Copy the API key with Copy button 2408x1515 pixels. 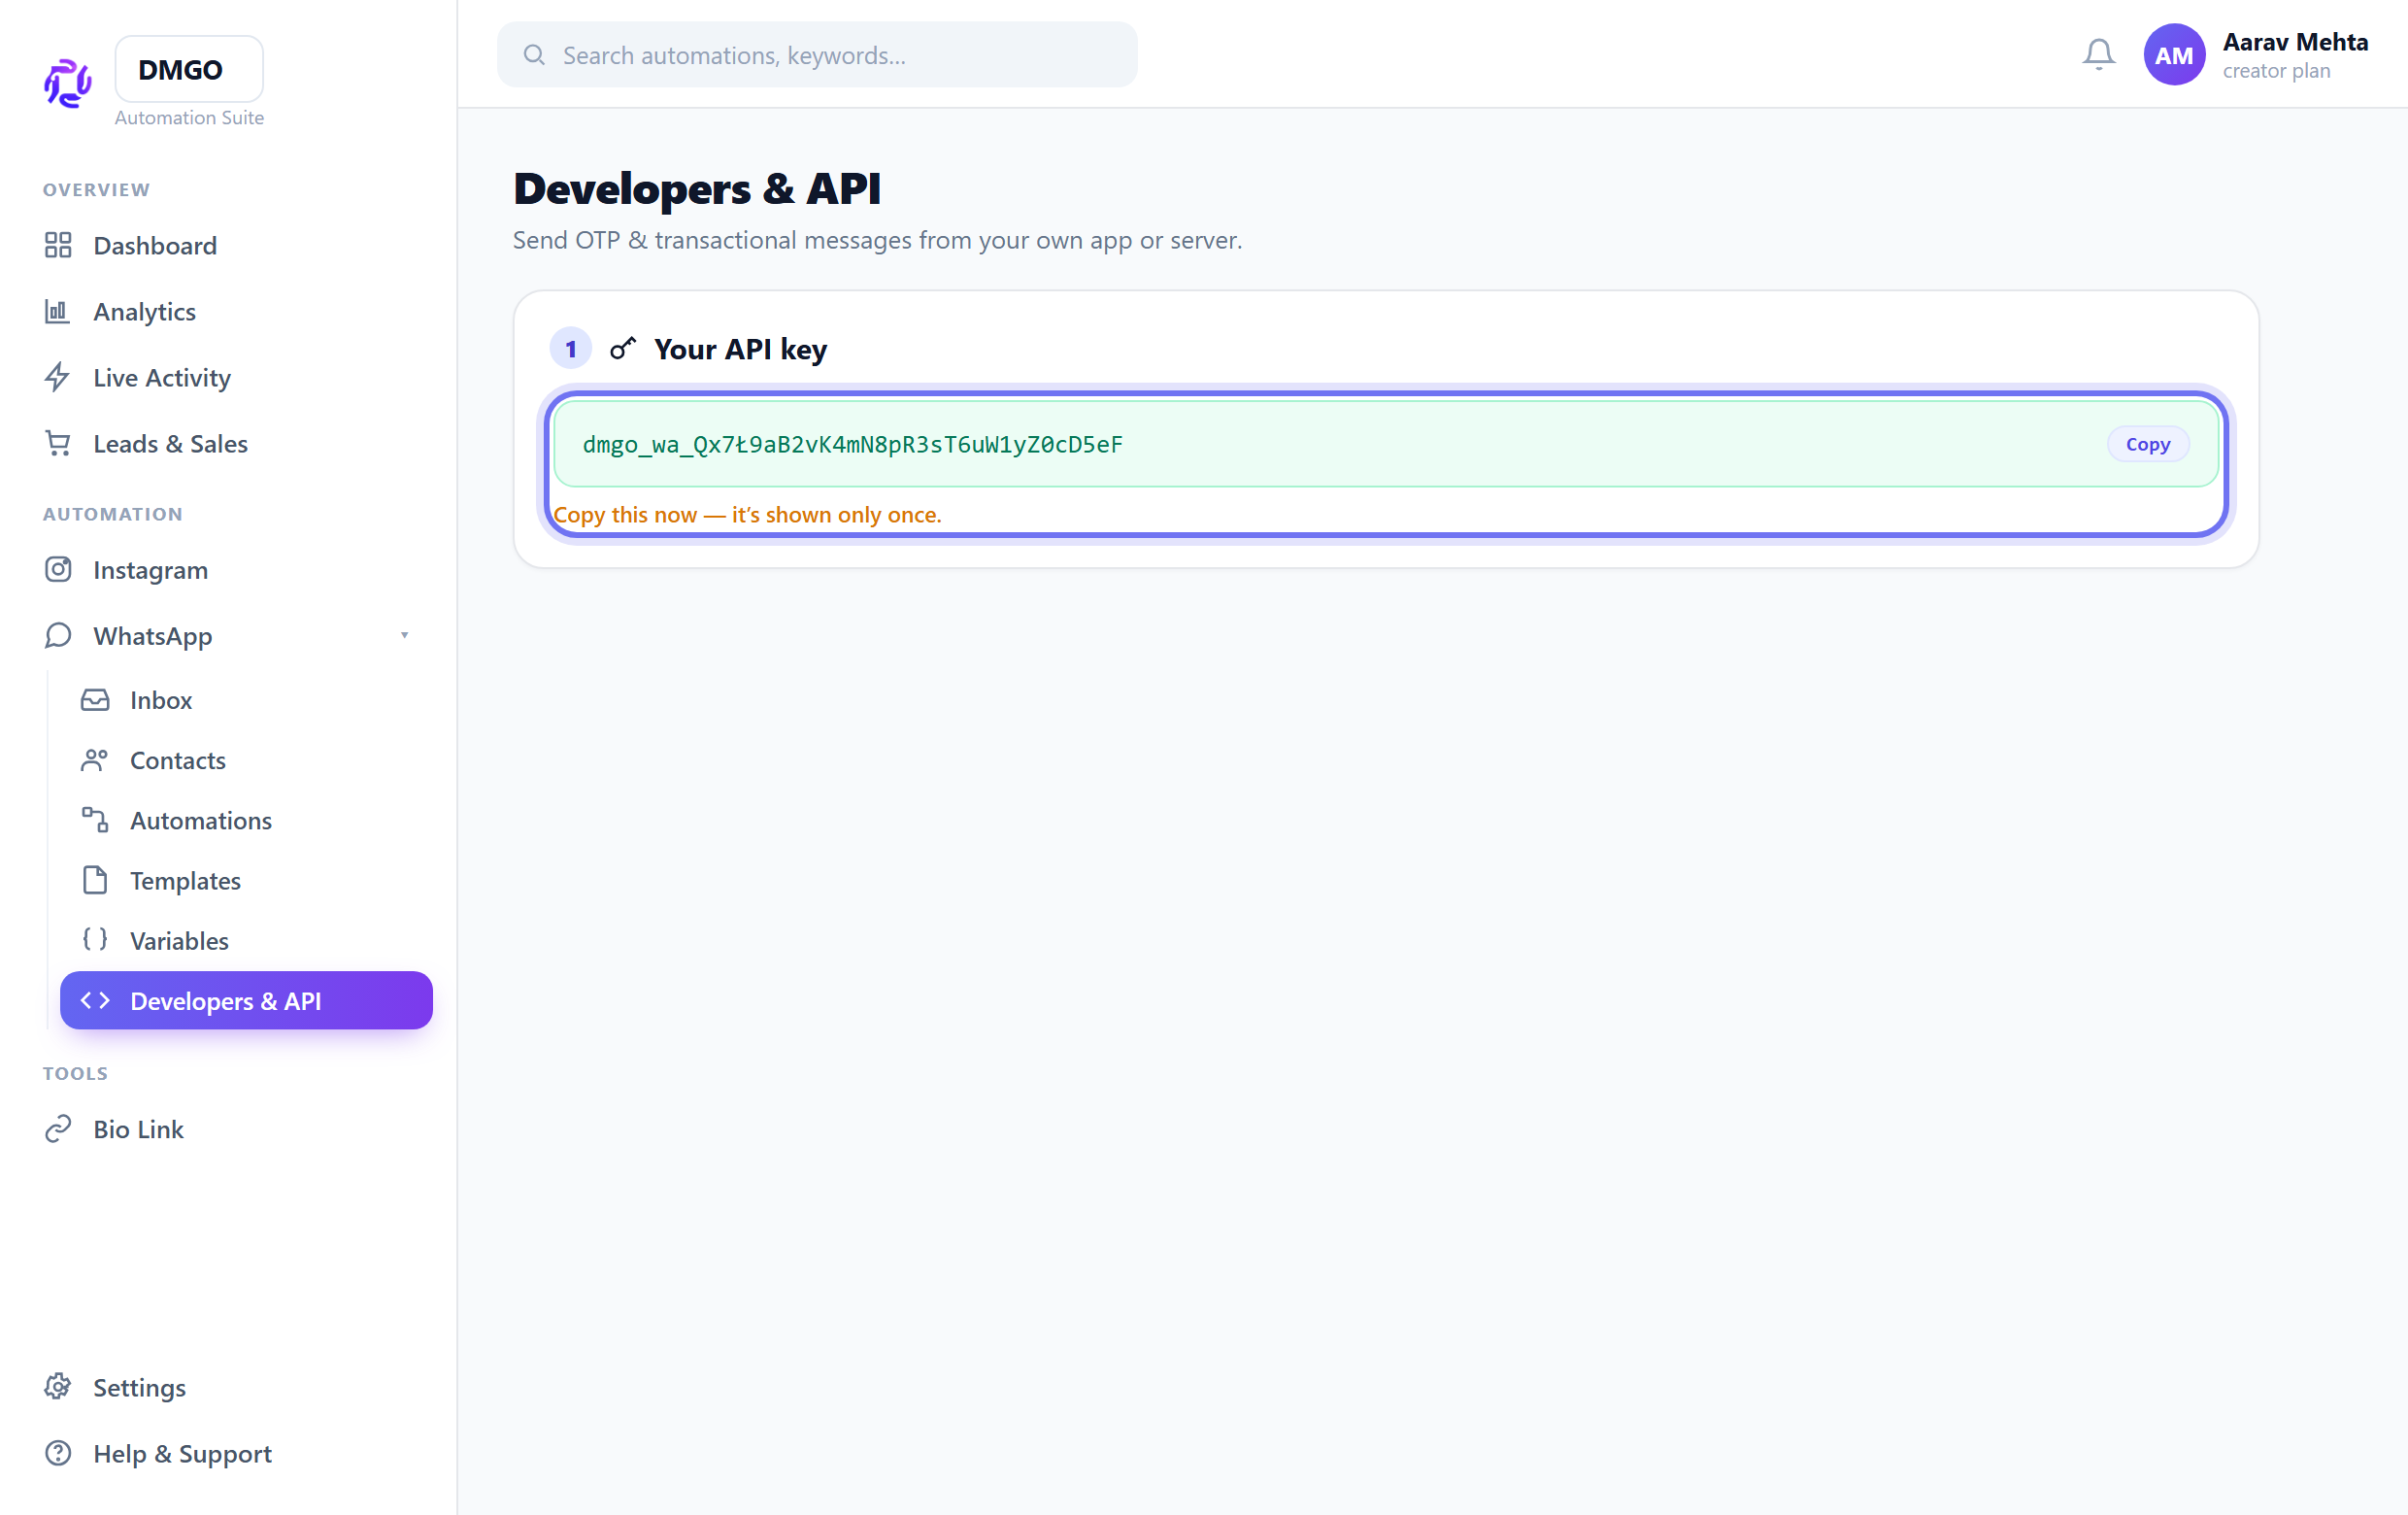[2147, 443]
